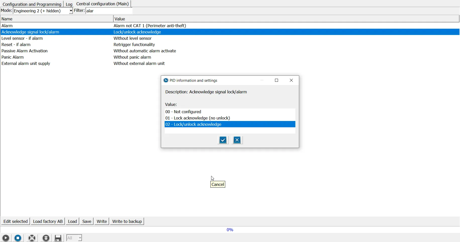The height and width of the screenshot is (242, 460).
Task: Click the Filter text field
Action: [x=109, y=11]
